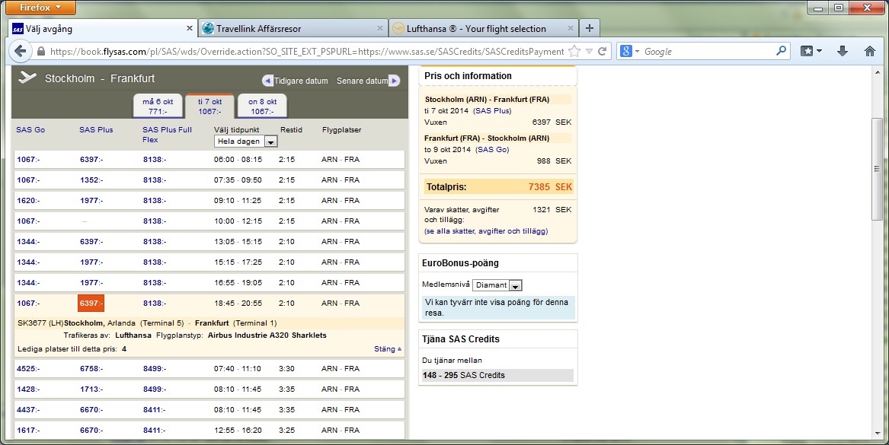Viewport: 889px width, 445px height.
Task: Click the 148 - 295 SAS Credits text
Action: (x=464, y=375)
